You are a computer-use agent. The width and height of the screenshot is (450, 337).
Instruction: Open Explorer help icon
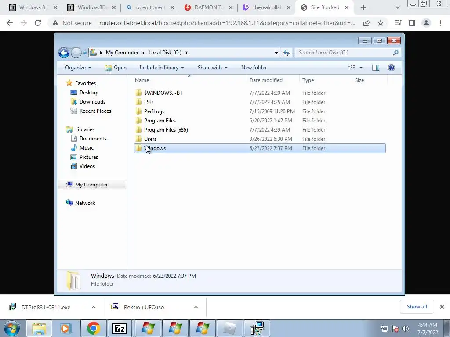392,68
